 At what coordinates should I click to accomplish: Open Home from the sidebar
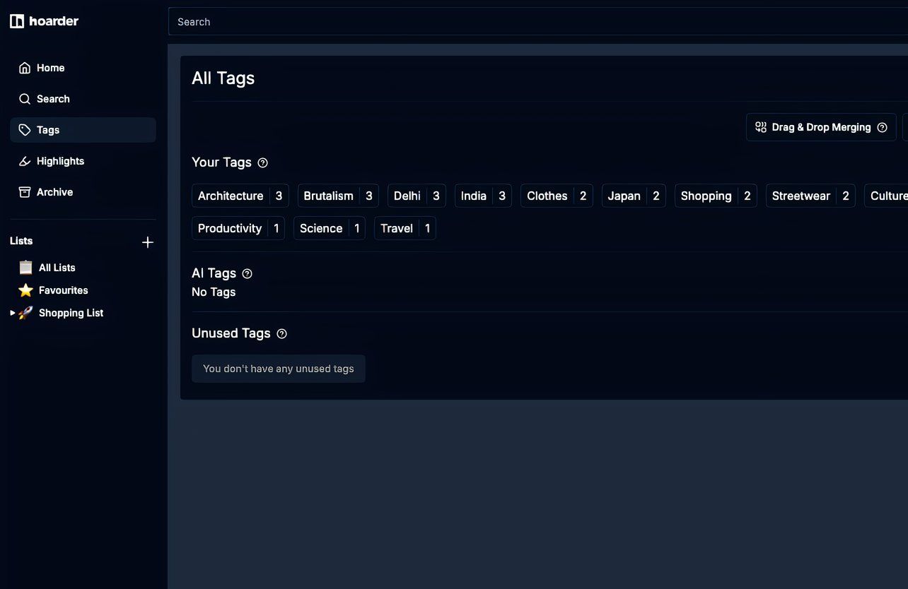coord(83,68)
